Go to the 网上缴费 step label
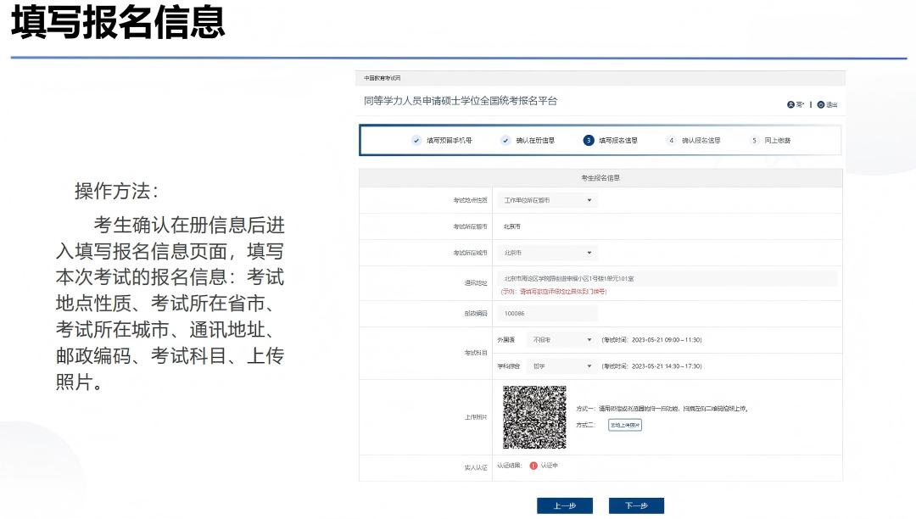The height and width of the screenshot is (519, 916). (778, 141)
